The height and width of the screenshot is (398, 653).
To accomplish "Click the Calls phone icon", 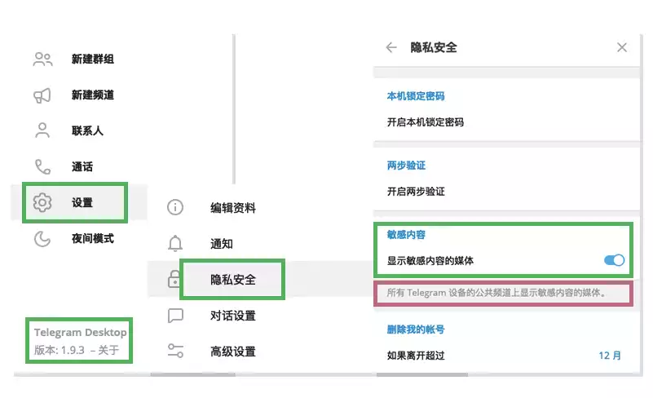I will tap(42, 166).
